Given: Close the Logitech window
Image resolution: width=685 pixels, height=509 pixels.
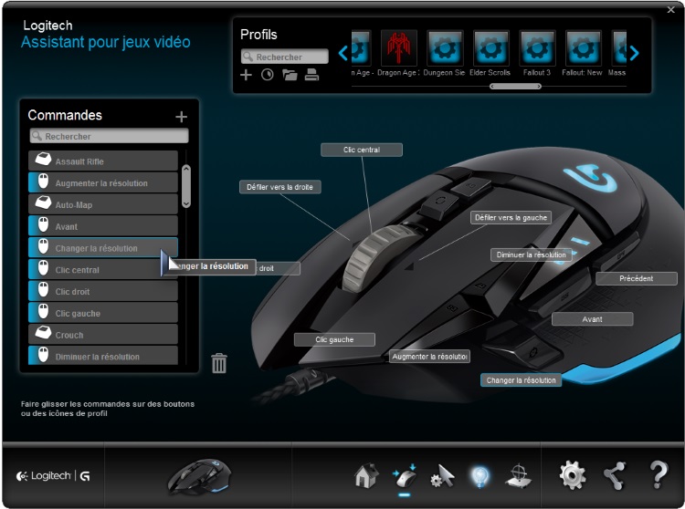Looking at the screenshot, I should [x=671, y=9].
